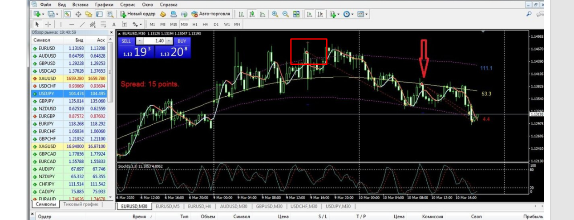Viewport: 574px width, 220px height.
Task: Switch to Тиковый график tab
Action: 81,205
